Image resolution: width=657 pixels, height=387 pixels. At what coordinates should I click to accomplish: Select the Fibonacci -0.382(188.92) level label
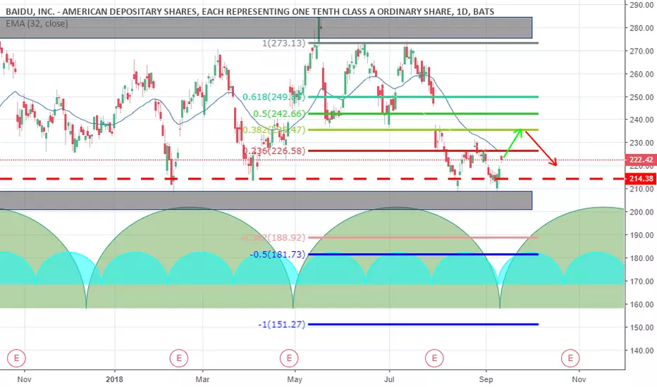[273, 238]
